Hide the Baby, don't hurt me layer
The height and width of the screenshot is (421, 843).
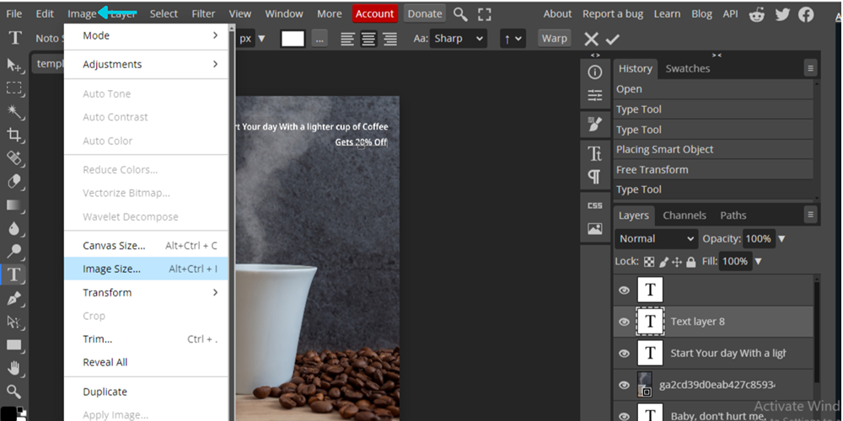[x=624, y=416]
